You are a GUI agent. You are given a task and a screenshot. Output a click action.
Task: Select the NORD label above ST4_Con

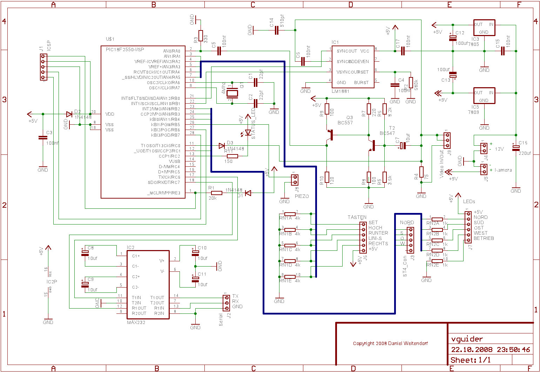pos(407,223)
